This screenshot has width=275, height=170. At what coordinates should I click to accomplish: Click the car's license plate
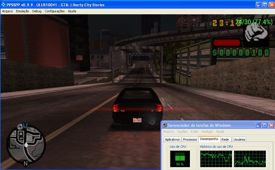[137, 120]
